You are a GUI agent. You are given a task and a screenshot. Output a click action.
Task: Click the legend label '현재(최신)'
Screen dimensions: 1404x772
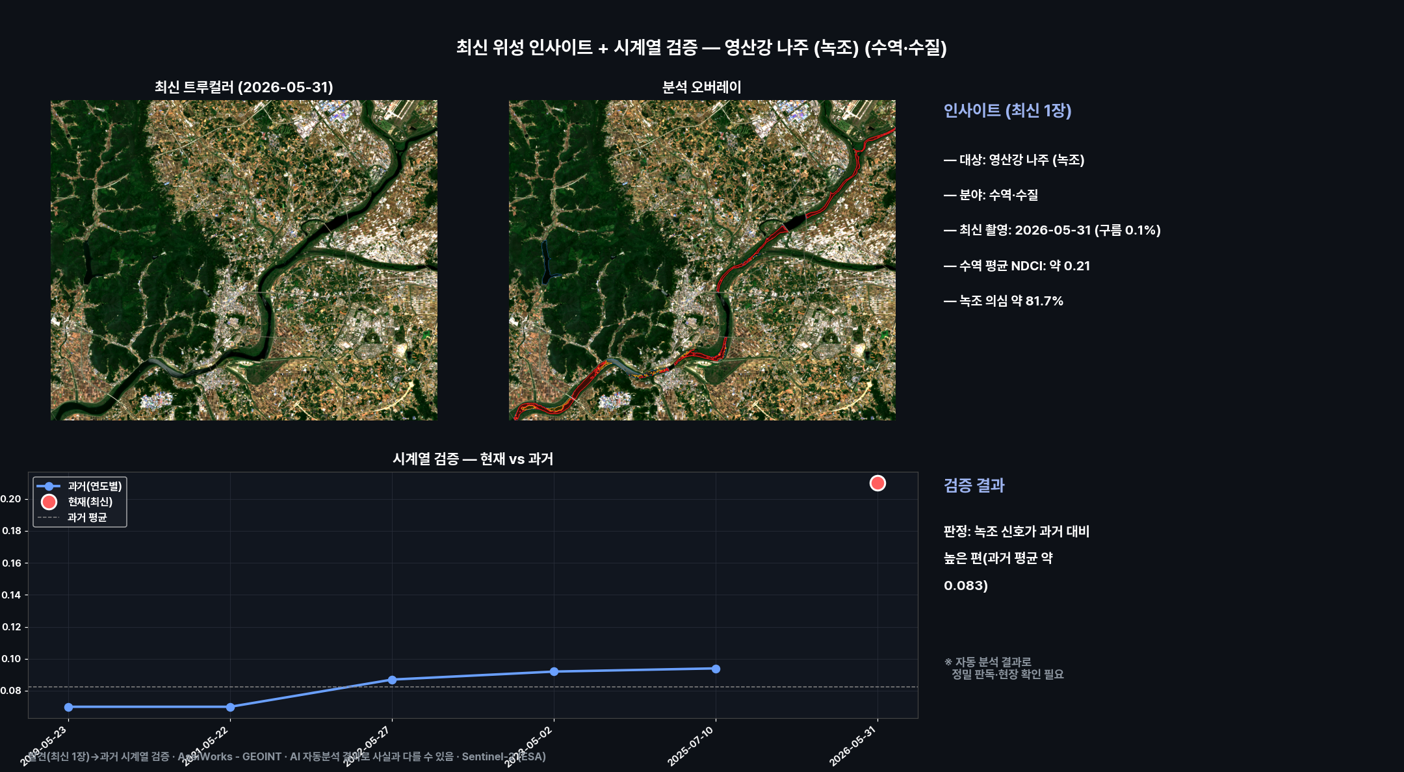coord(90,502)
